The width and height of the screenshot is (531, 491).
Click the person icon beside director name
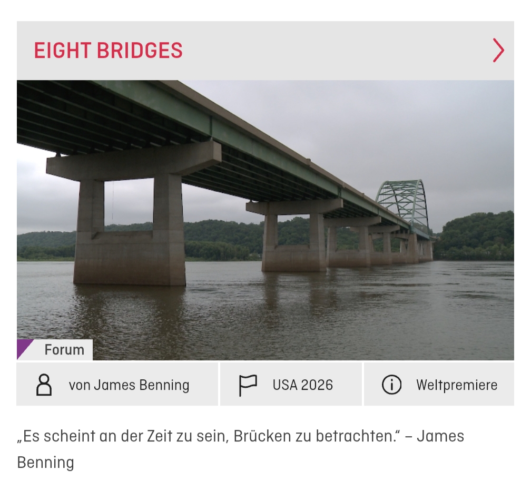[x=44, y=385]
